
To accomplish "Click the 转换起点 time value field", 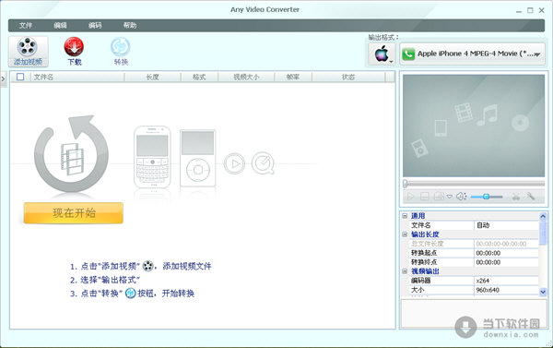I will [506, 253].
